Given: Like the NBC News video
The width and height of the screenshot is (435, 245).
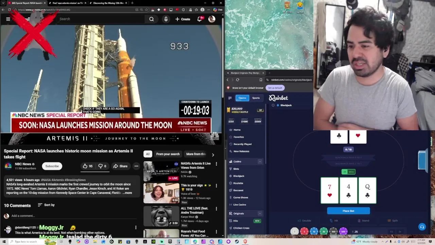Looking at the screenshot, I should tap(88, 166).
